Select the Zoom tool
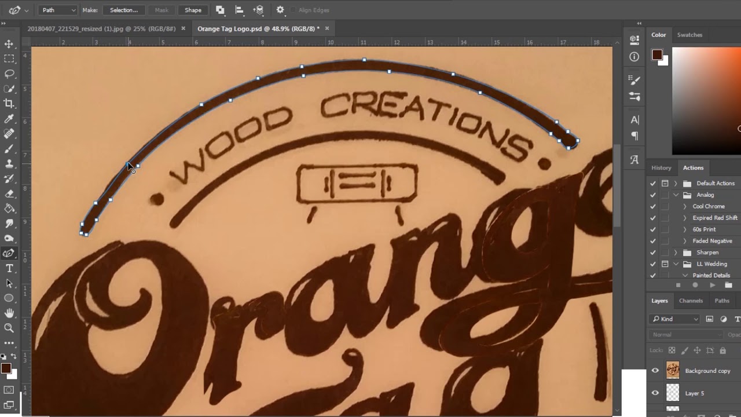The height and width of the screenshot is (417, 741). click(9, 328)
